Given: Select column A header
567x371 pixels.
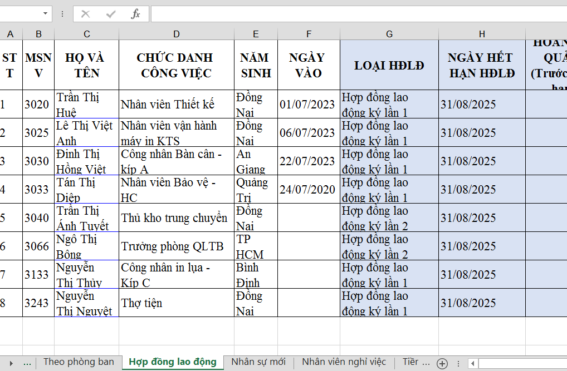Looking at the screenshot, I should pyautogui.click(x=10, y=34).
